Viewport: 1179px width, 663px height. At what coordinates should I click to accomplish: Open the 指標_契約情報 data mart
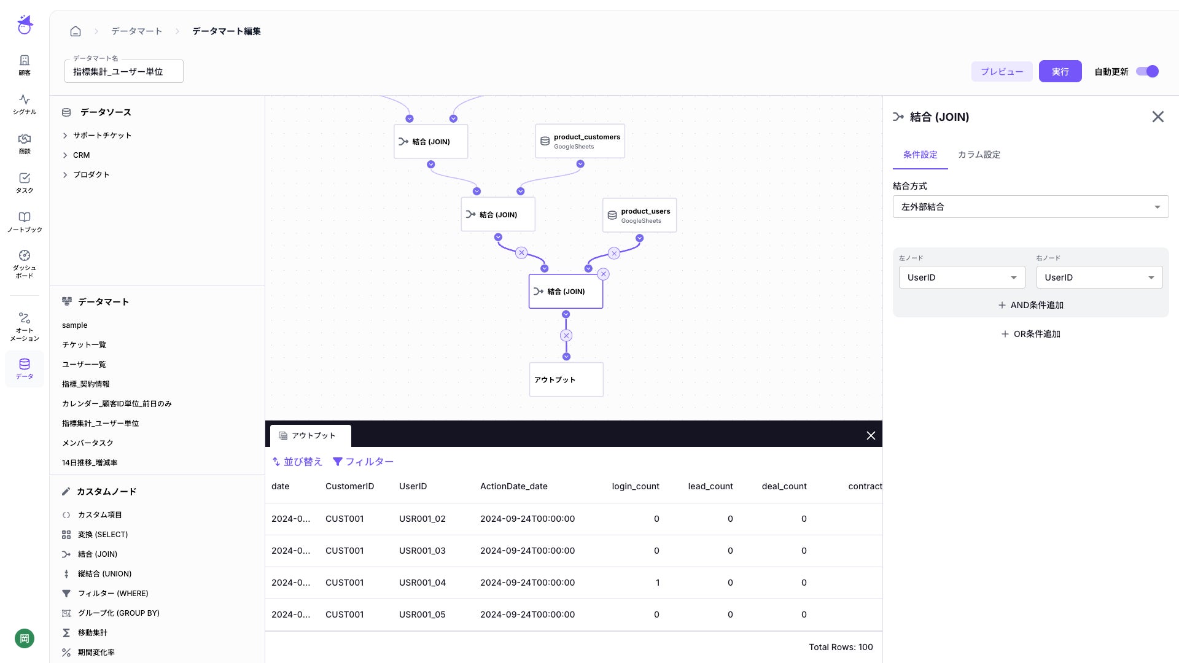coord(85,384)
